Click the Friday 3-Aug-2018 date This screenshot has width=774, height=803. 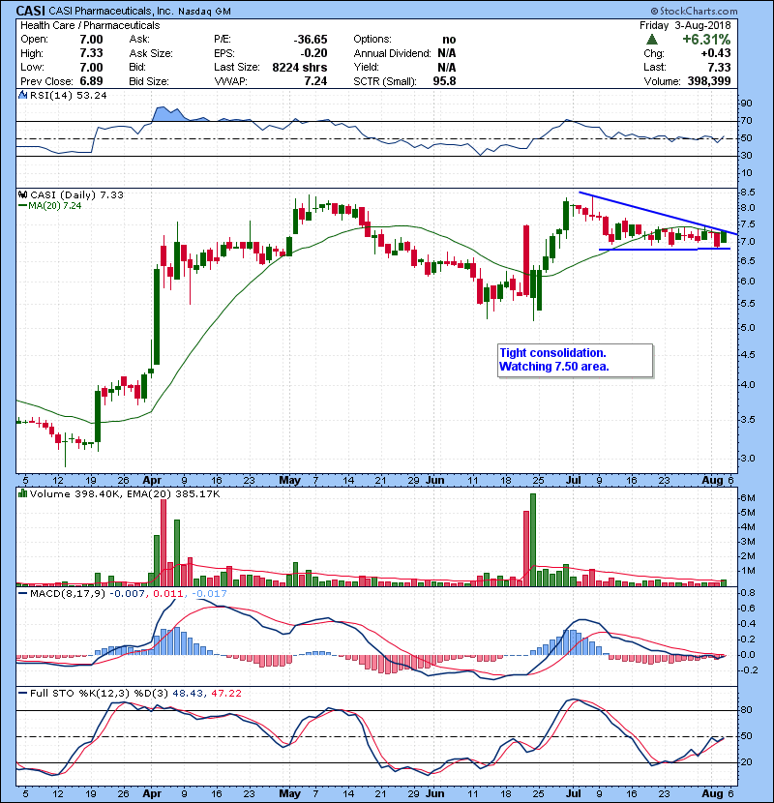point(685,25)
